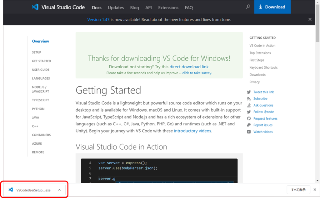Click the GitHub icon beside Request features

(249, 118)
